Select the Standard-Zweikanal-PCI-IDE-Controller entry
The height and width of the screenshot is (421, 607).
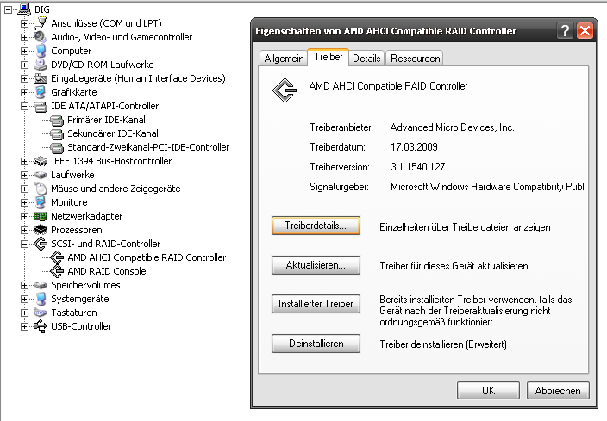click(148, 147)
